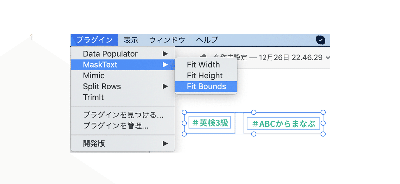Open the ヘルプ menu
The width and height of the screenshot is (400, 184).
coord(207,40)
